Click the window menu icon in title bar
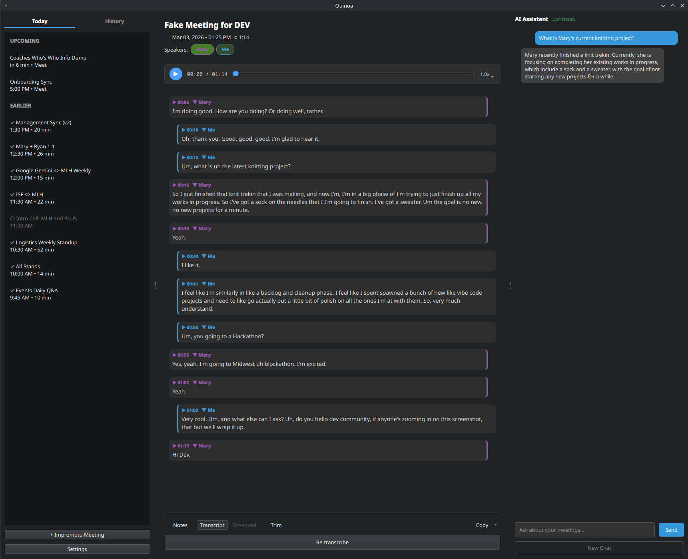688x559 pixels. pos(6,6)
